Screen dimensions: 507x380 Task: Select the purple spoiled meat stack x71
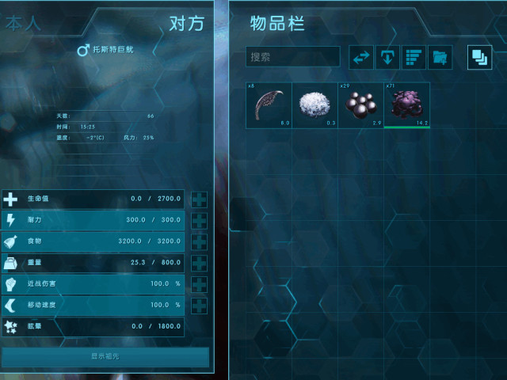tap(406, 105)
